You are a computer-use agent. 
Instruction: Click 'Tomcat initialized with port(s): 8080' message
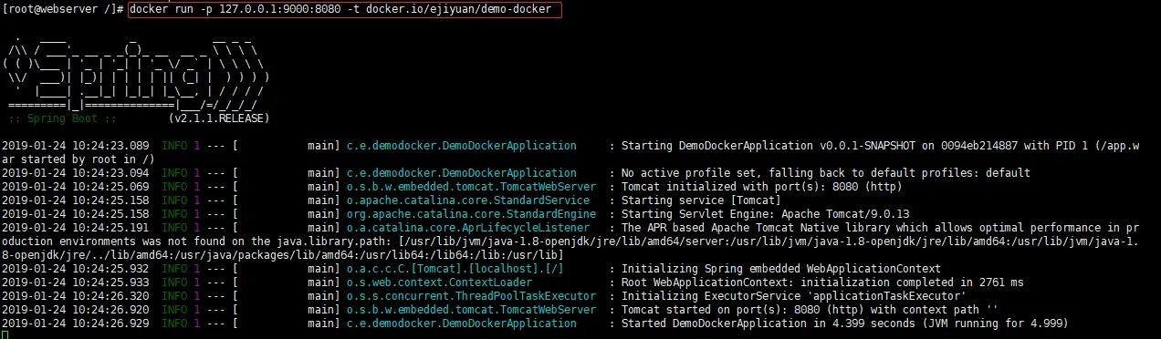coord(745,187)
